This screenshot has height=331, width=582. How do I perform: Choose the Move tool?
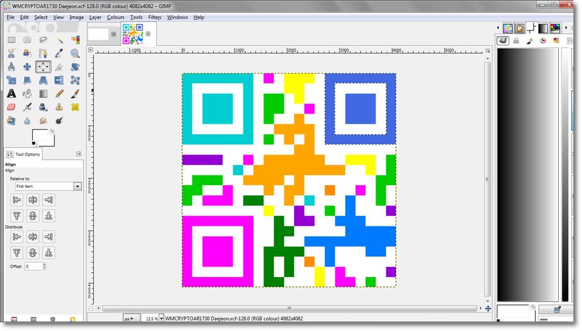click(x=27, y=67)
